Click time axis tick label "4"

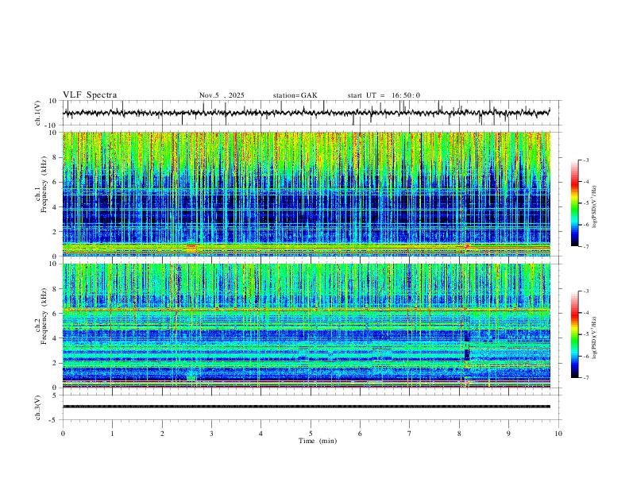pyautogui.click(x=260, y=434)
